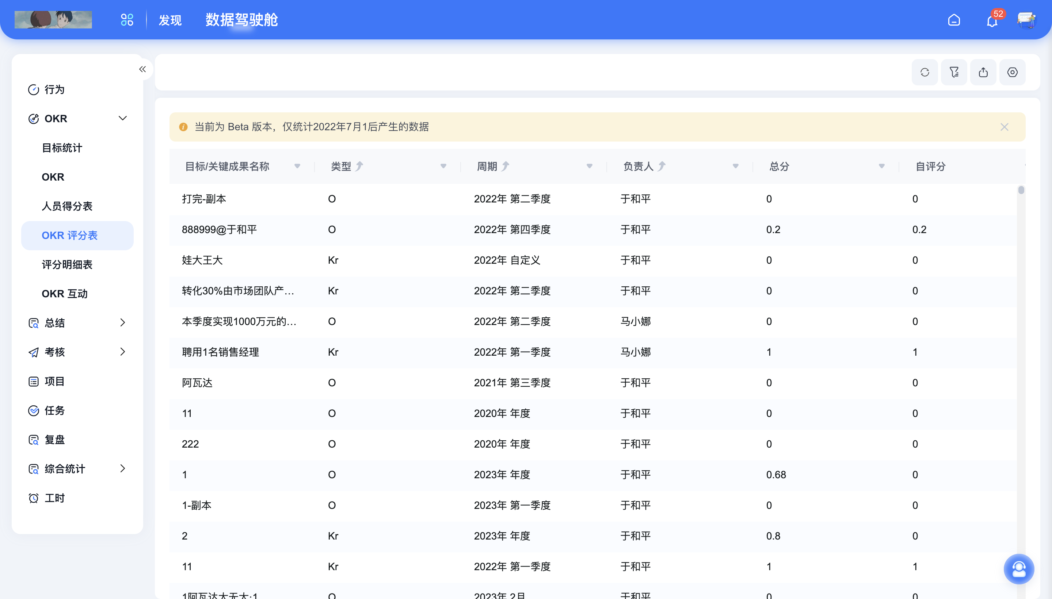Select row 娃大王大
This screenshot has height=599, width=1052.
(593, 260)
